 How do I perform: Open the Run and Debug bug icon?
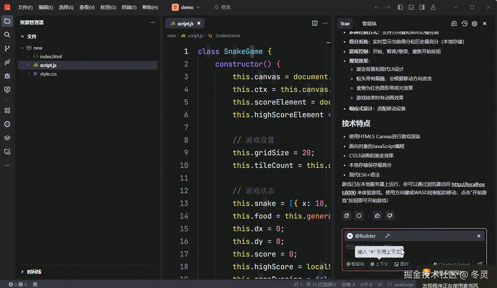[7, 76]
